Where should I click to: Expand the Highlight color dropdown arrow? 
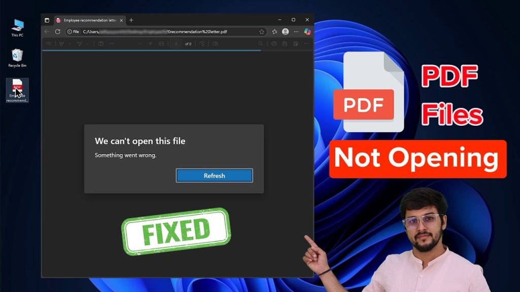(x=69, y=44)
